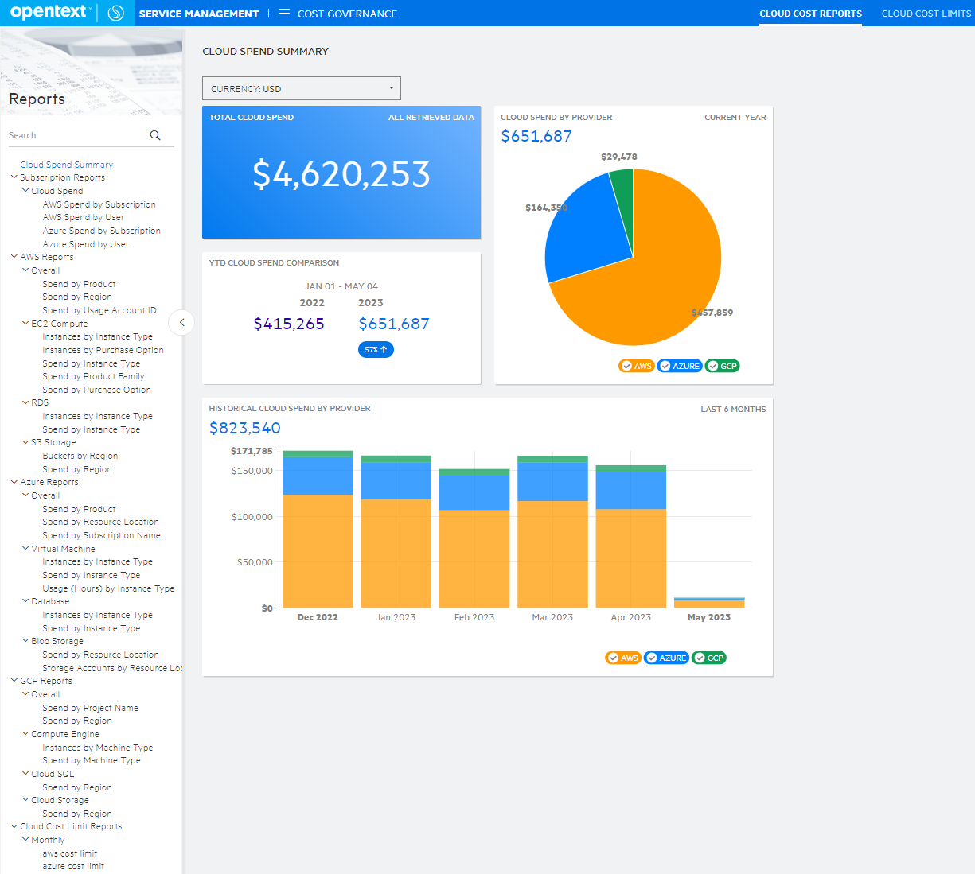This screenshot has width=975, height=874.
Task: Click the AWS legend pill under historical chart
Action: tap(622, 658)
